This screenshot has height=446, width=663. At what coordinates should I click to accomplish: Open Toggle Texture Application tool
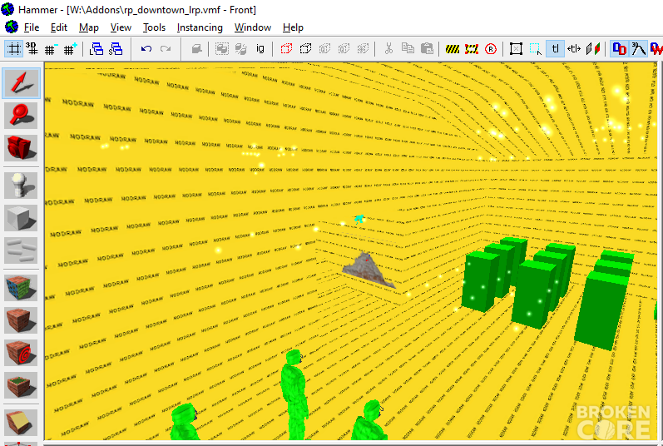pyautogui.click(x=21, y=288)
